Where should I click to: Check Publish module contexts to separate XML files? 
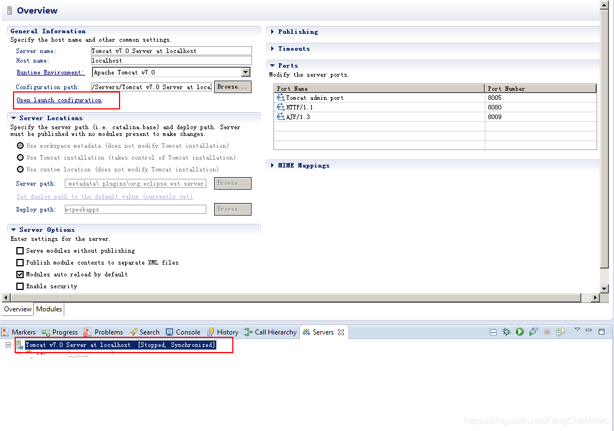pyautogui.click(x=20, y=262)
